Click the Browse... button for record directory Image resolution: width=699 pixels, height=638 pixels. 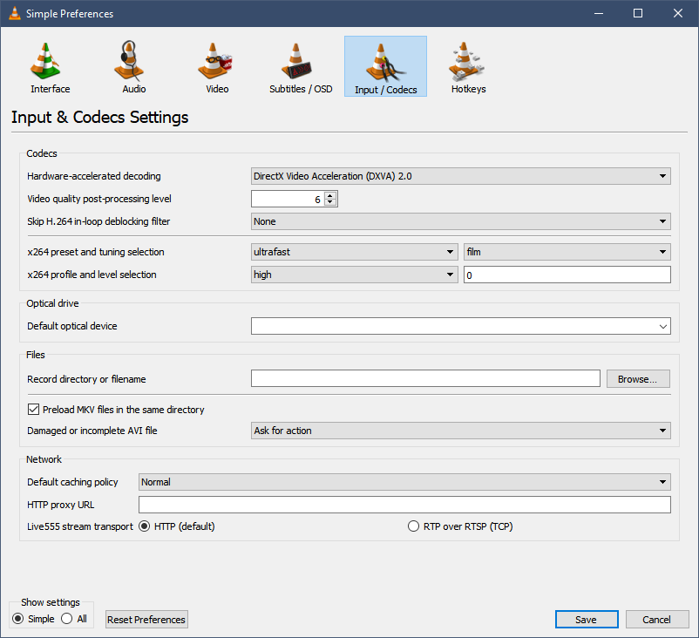[x=638, y=379]
